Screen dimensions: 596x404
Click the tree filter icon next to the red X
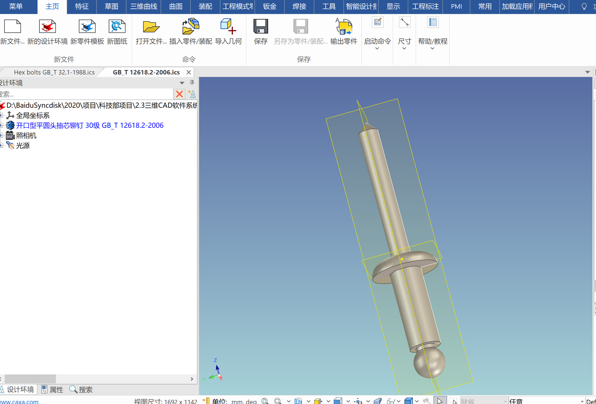tap(192, 94)
